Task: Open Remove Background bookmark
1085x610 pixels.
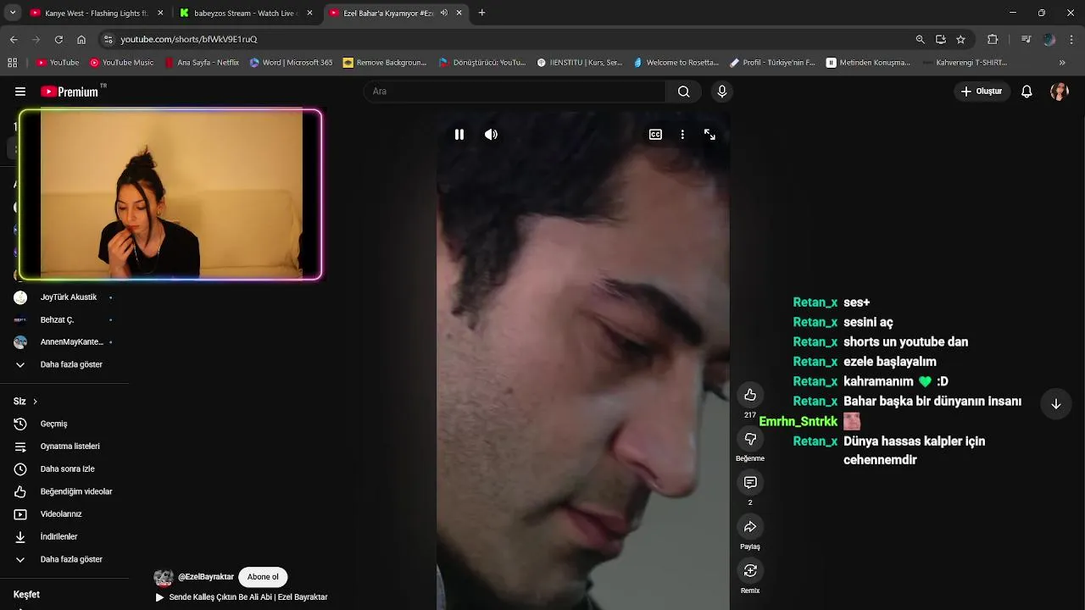Action: pyautogui.click(x=385, y=62)
